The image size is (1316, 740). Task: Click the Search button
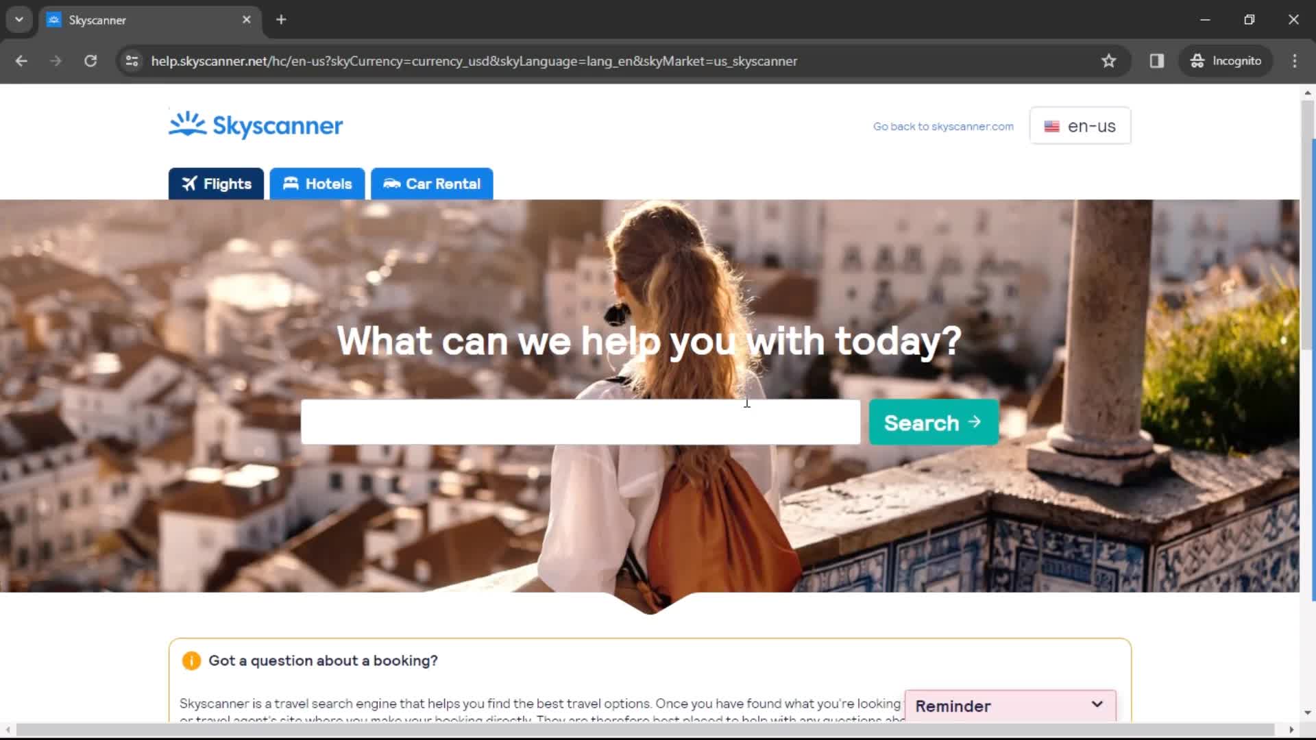932,422
